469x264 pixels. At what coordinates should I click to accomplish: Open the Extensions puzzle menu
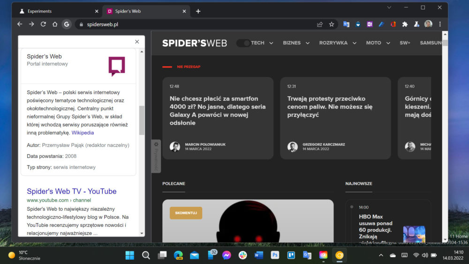(405, 24)
